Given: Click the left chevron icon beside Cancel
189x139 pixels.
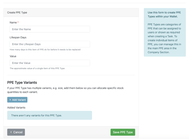Looking at the screenshot, I should [x=11, y=132].
